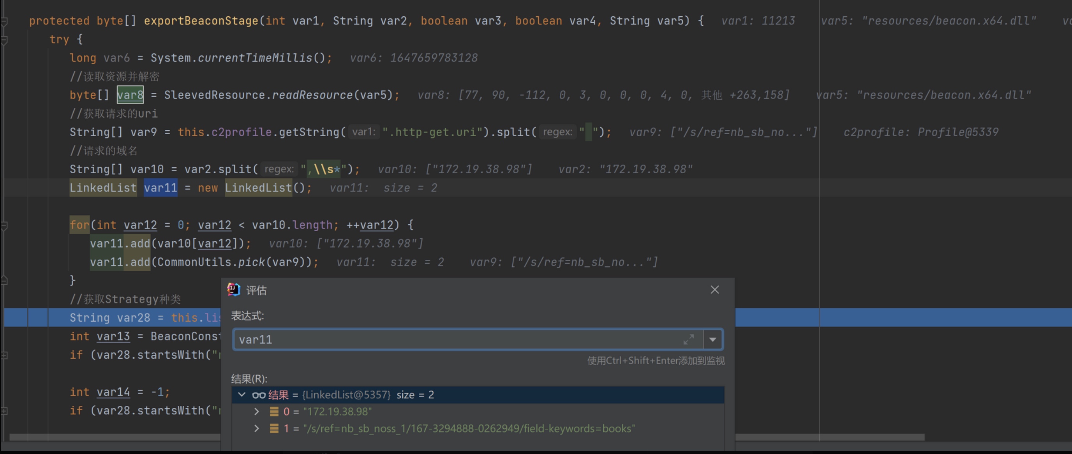Click the var8 inline debug value hint
Screen dimensions: 1072x454
point(603,95)
